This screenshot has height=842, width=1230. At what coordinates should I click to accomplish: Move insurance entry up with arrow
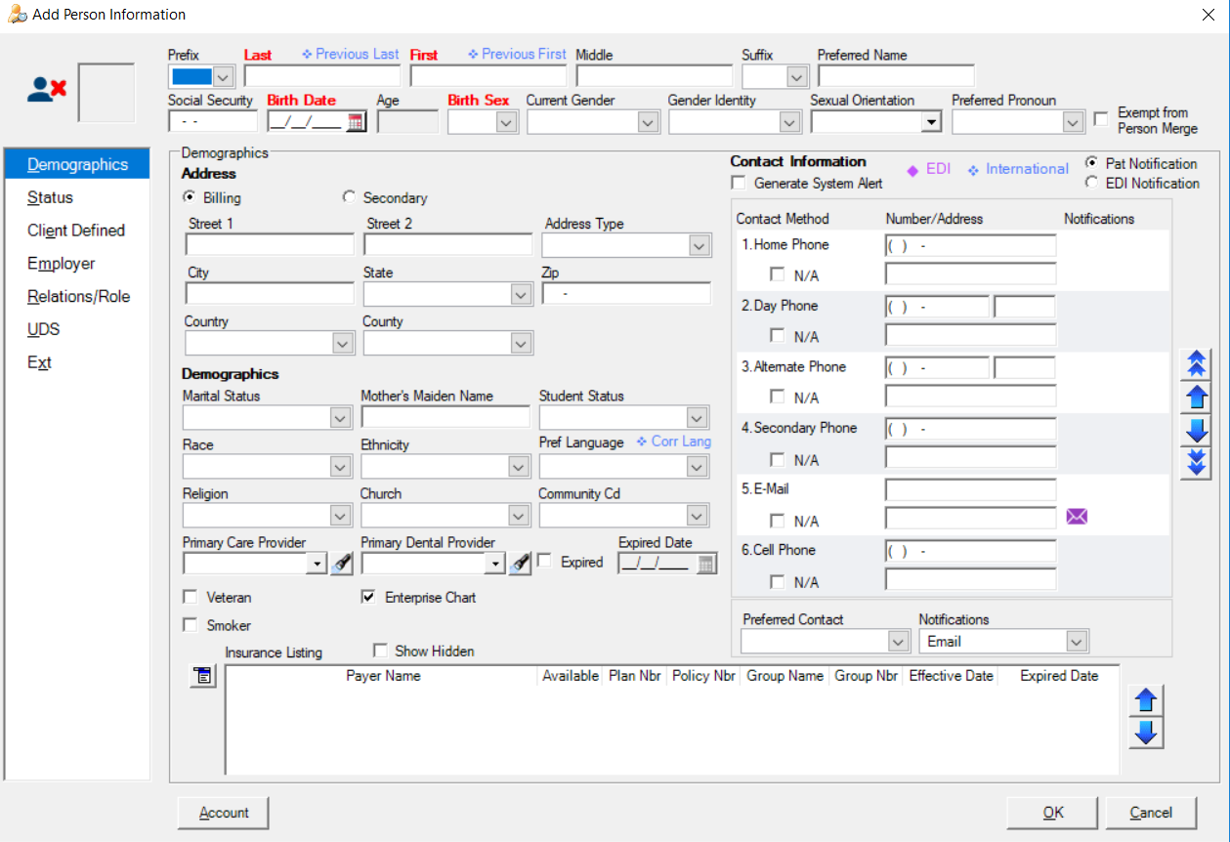click(x=1146, y=699)
